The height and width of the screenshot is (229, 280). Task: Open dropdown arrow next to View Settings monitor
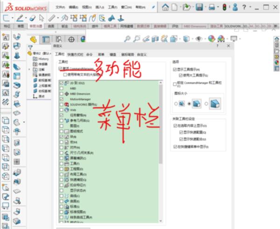pos(239,39)
